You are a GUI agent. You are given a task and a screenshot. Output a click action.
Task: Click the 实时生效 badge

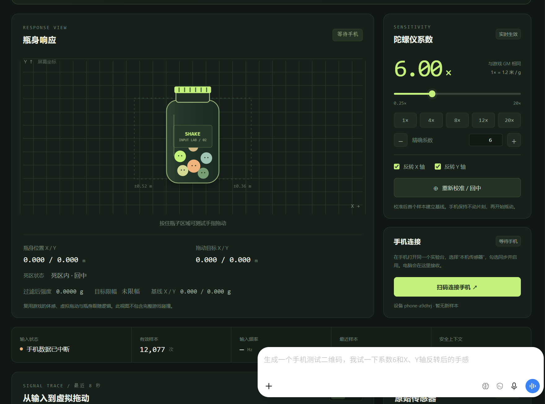[508, 34]
